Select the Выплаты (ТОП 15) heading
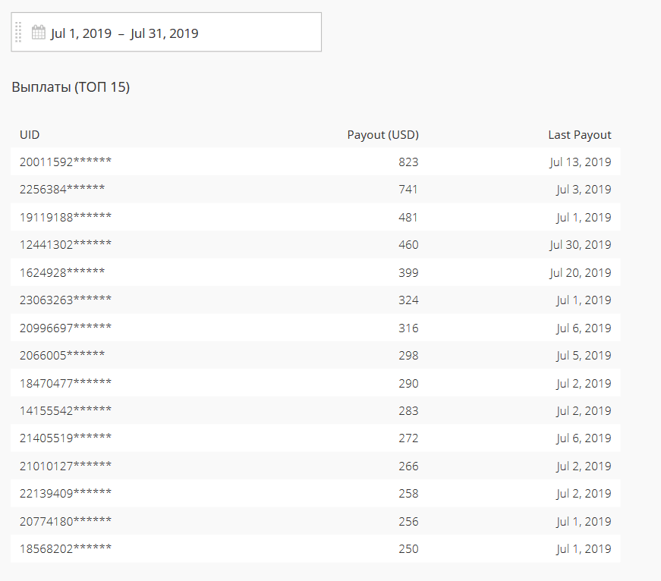 click(x=71, y=87)
